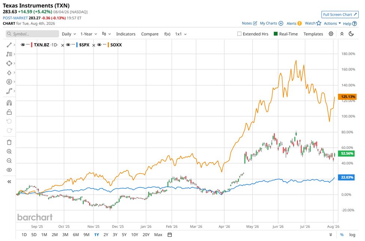This screenshot has height=241, width=365.
Task: Click the 9M range button
Action: tap(86, 235)
